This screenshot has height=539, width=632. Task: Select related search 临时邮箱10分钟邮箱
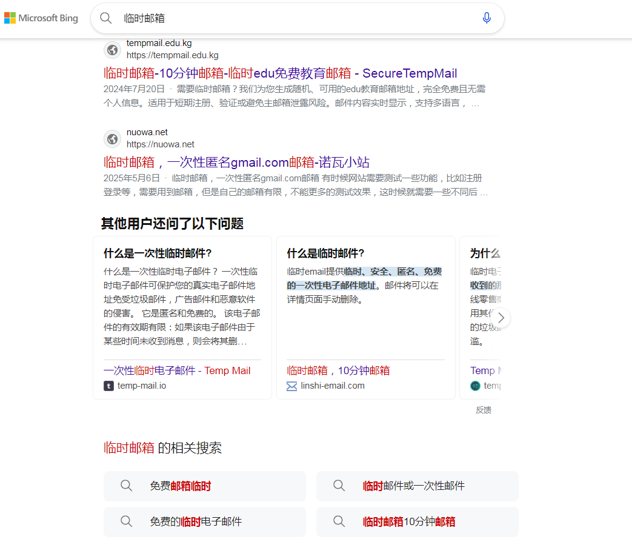pyautogui.click(x=417, y=522)
